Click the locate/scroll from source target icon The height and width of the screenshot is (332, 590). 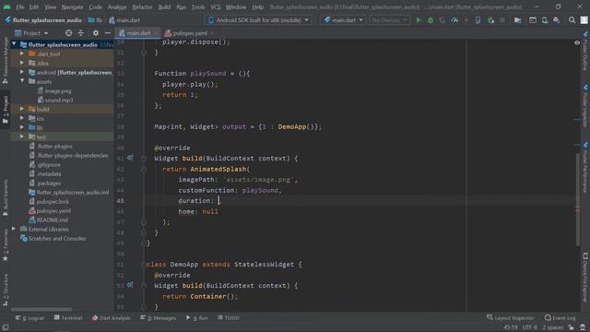click(x=68, y=33)
